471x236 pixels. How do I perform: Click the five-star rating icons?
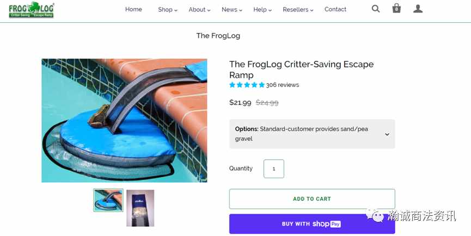tap(247, 85)
